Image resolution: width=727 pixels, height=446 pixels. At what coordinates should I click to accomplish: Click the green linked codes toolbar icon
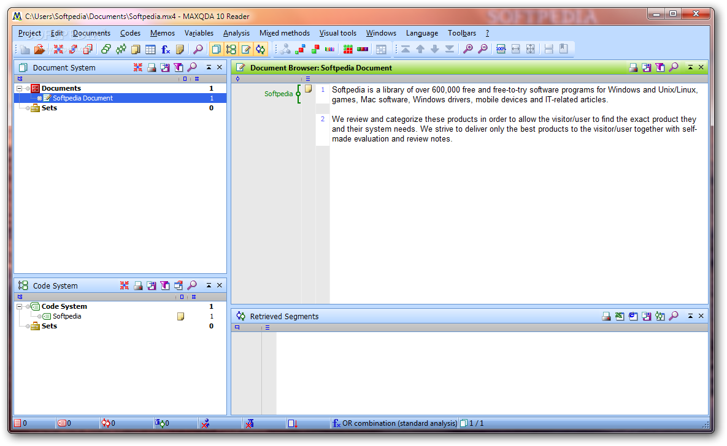tap(106, 49)
